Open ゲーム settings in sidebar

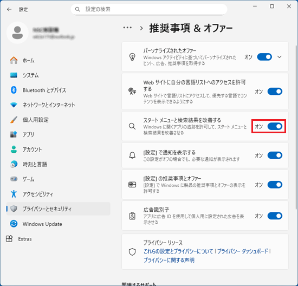click(x=58, y=179)
